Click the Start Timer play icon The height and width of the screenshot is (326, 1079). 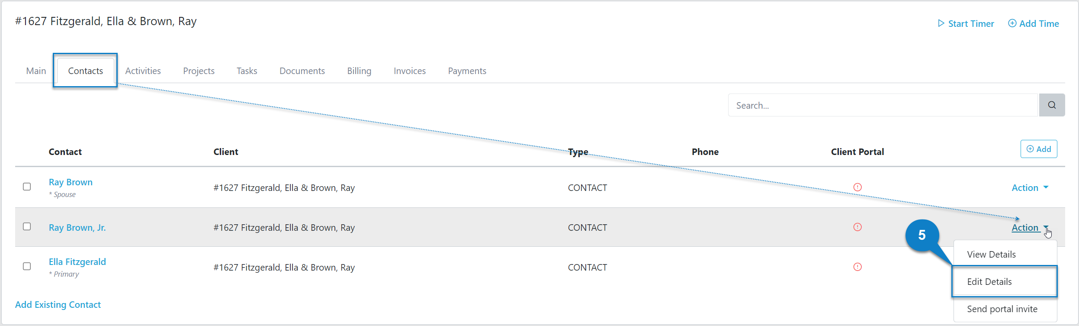click(x=941, y=23)
